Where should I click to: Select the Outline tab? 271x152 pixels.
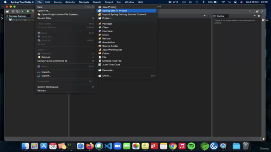(x=220, y=16)
